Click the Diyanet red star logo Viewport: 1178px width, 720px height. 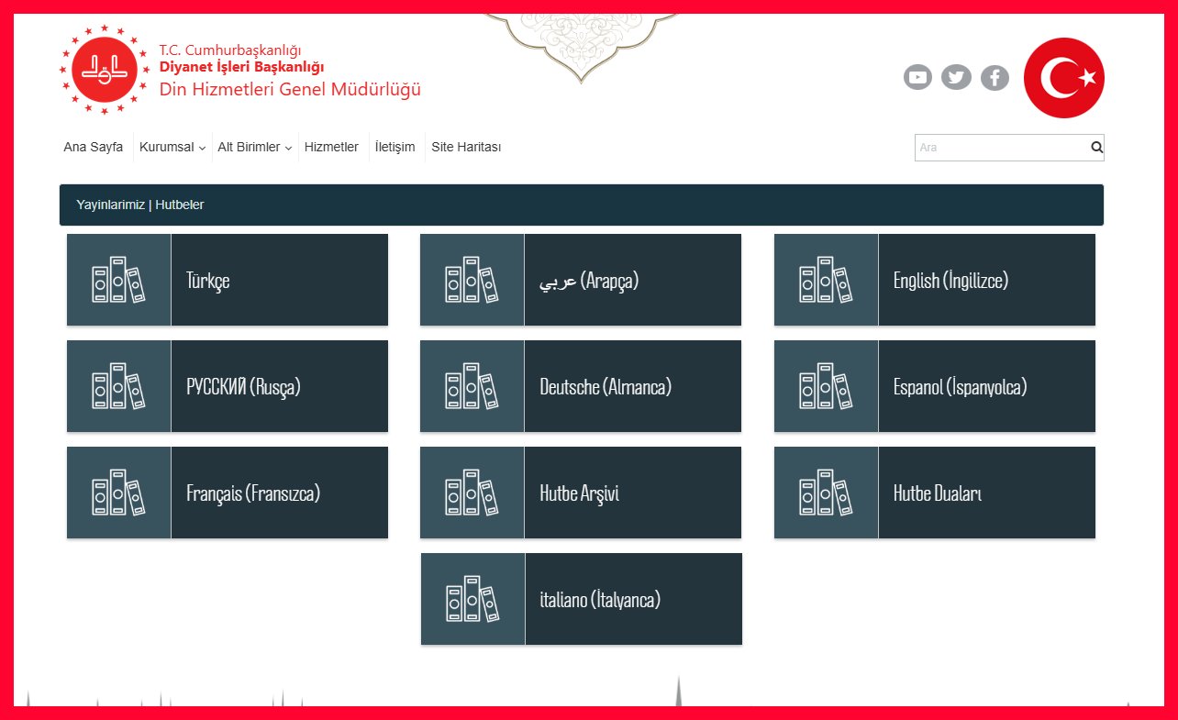pos(104,70)
